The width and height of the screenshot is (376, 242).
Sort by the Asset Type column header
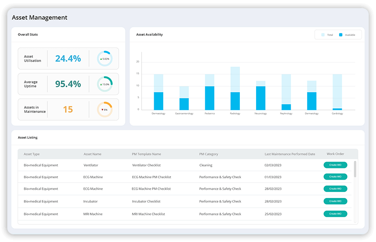(32, 154)
